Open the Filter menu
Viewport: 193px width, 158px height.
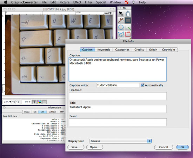pyautogui.click(x=88, y=2)
